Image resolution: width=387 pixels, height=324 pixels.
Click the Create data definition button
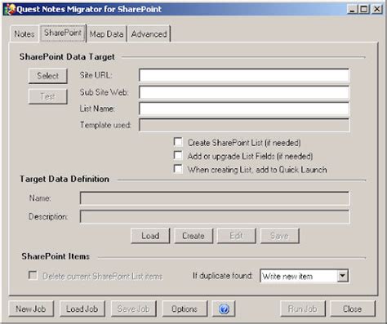pos(193,236)
